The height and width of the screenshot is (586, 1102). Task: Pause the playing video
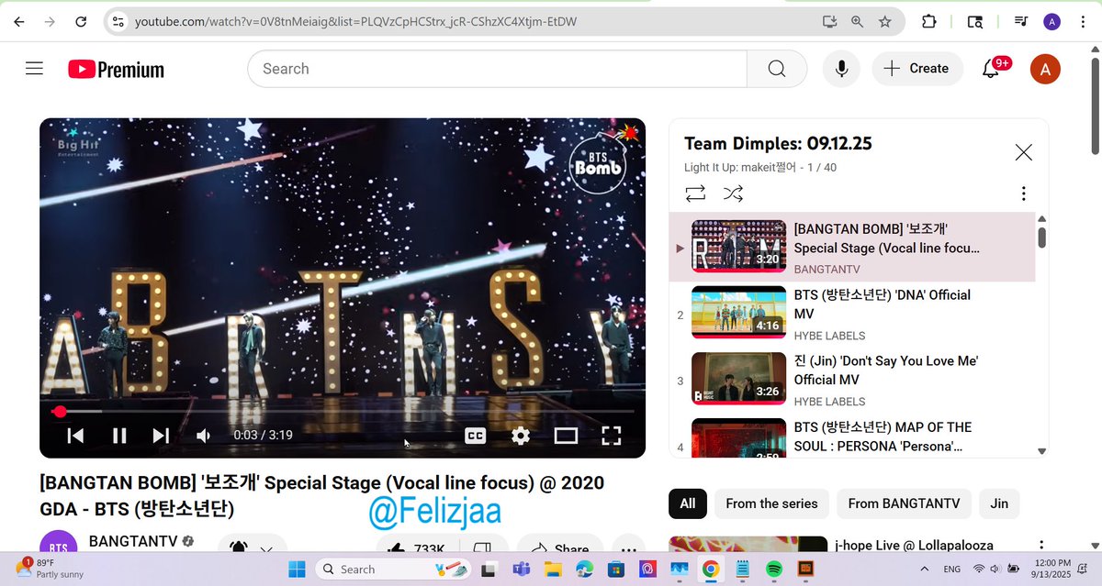119,436
